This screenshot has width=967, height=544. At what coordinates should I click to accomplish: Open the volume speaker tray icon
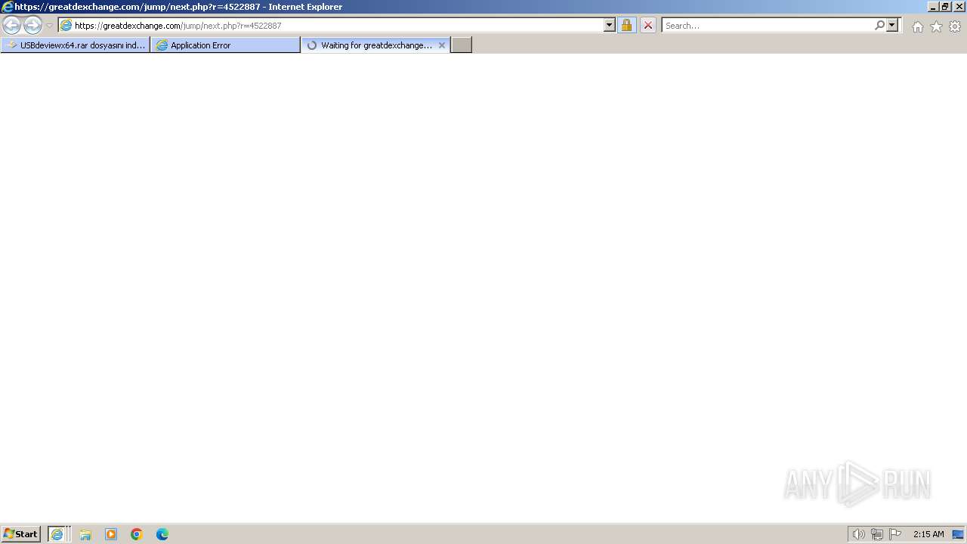click(858, 534)
